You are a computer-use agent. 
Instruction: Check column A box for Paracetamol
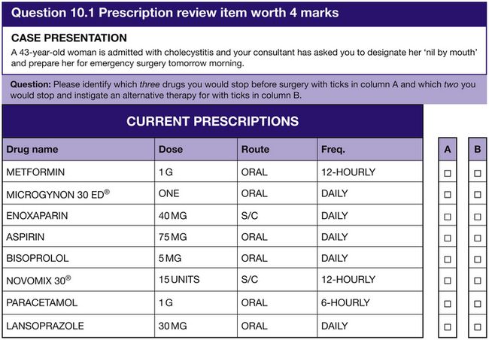pos(448,305)
